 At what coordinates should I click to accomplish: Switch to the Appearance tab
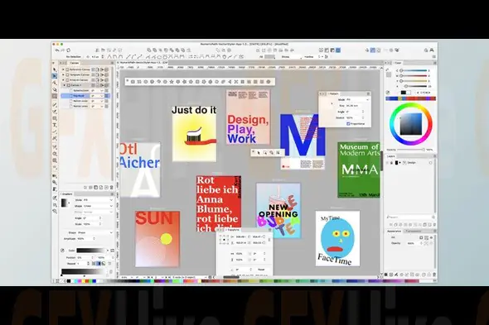pyautogui.click(x=394, y=231)
